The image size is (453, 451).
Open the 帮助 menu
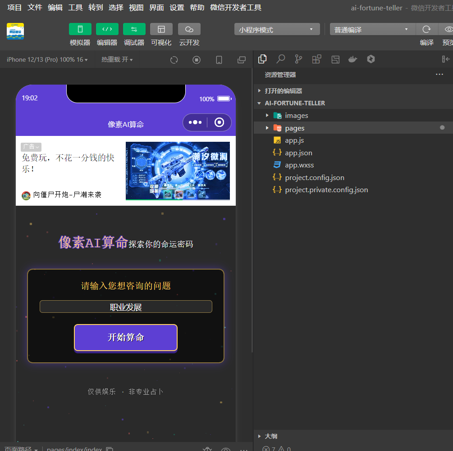click(197, 8)
